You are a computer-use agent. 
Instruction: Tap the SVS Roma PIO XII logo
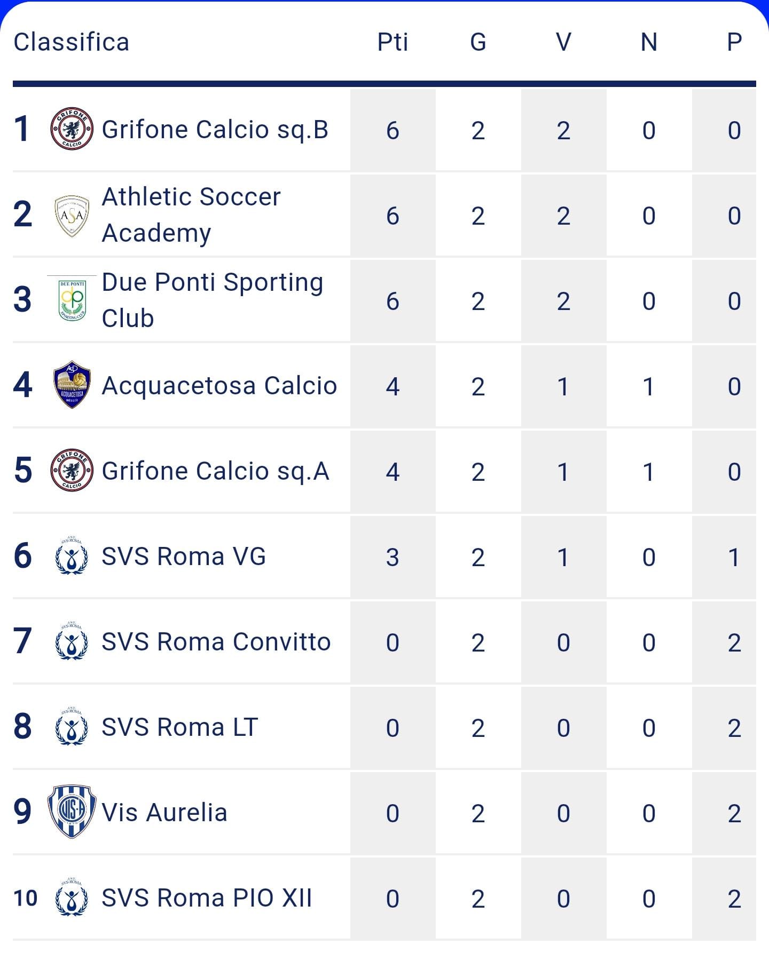tap(72, 897)
